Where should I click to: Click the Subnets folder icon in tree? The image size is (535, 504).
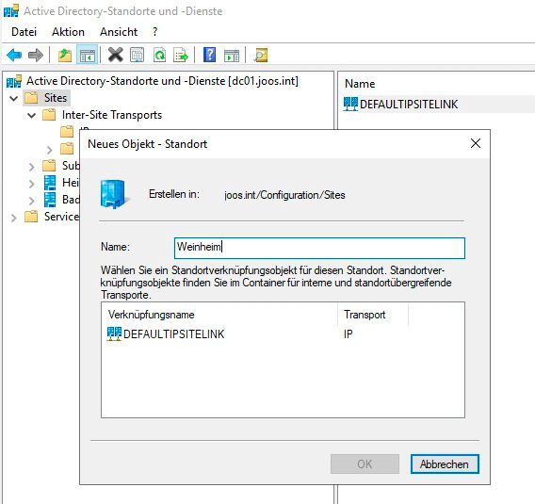tap(49, 166)
